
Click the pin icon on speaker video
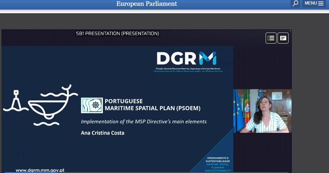click(x=288, y=93)
